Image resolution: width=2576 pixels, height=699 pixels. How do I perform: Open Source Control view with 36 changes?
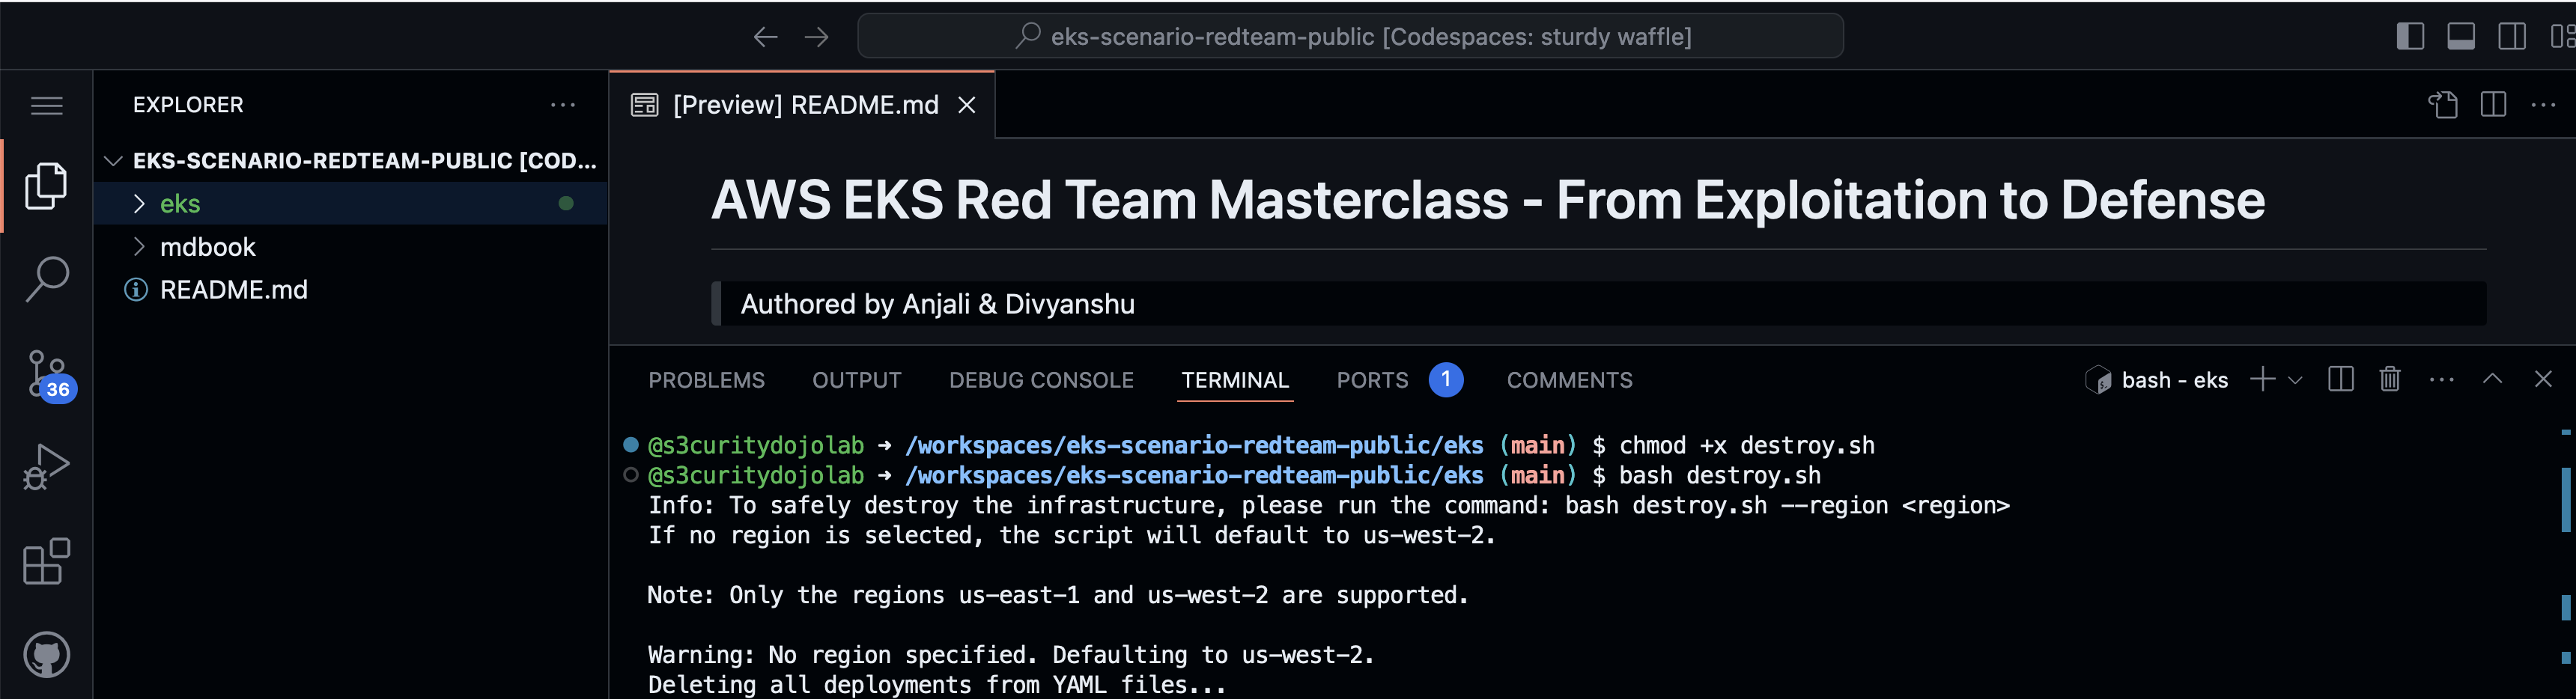click(x=46, y=374)
